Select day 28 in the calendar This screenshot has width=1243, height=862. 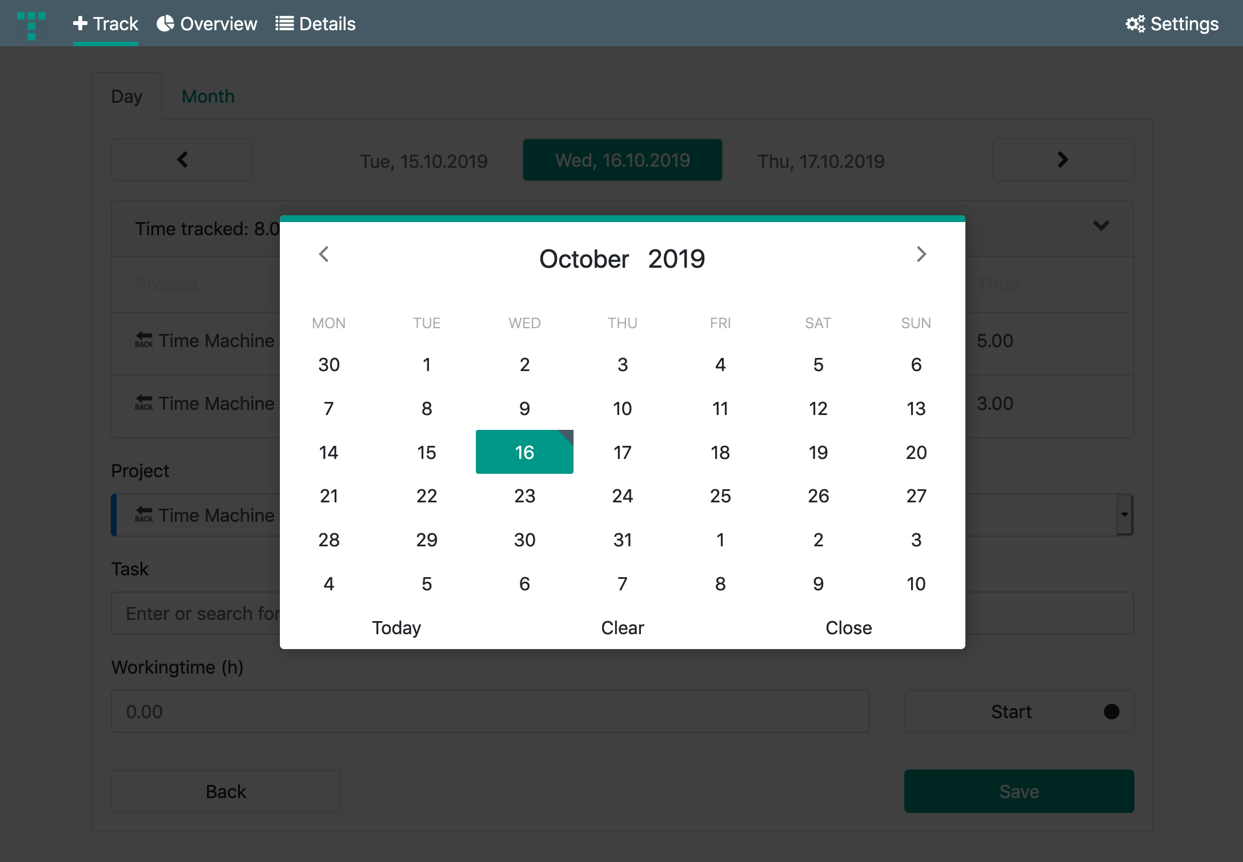[329, 540]
